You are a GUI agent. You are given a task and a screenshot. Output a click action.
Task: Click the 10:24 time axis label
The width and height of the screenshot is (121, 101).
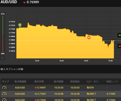(x=37, y=61)
